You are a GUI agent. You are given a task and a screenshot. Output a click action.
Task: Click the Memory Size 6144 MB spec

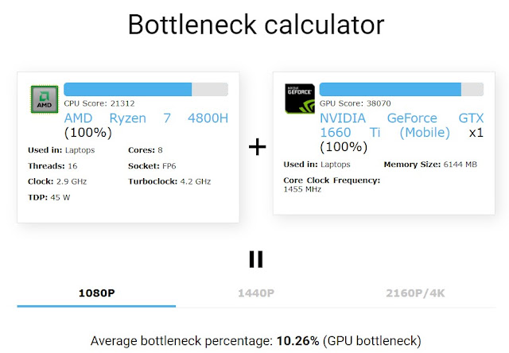(x=430, y=165)
